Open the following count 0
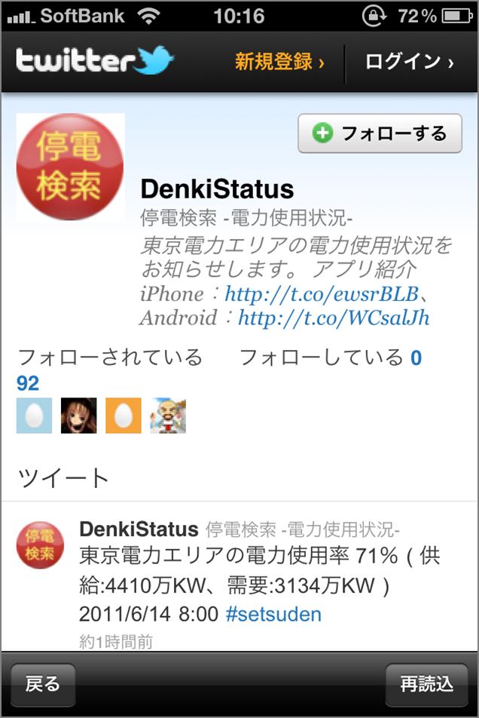Screen dimensions: 479x718 coord(416,357)
